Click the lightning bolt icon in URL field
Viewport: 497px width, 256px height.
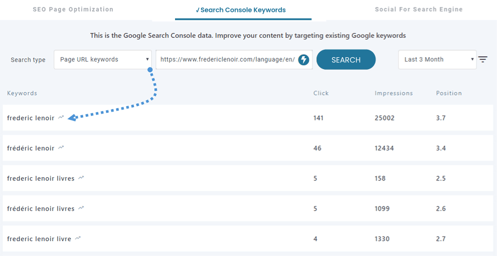[x=304, y=59]
